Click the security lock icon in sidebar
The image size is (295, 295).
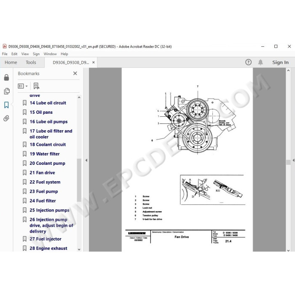click(x=7, y=77)
